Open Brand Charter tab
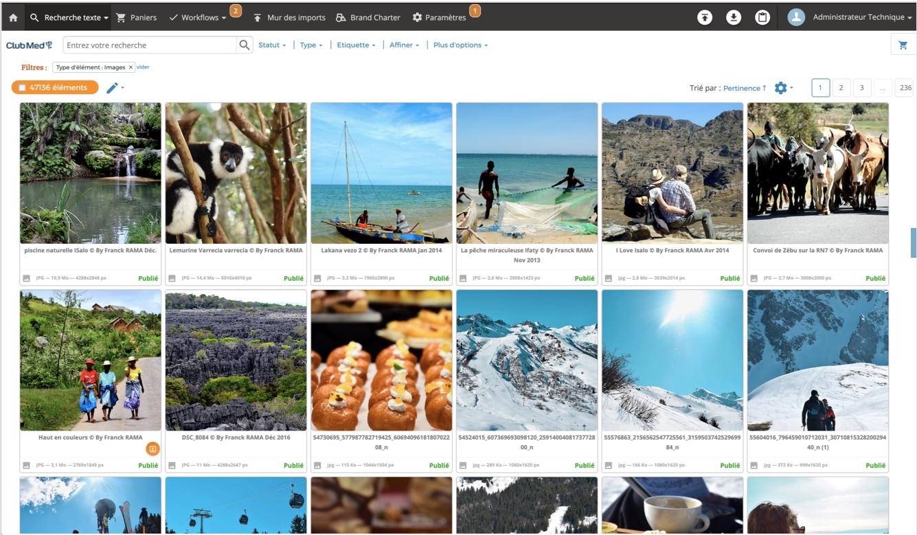 (368, 18)
